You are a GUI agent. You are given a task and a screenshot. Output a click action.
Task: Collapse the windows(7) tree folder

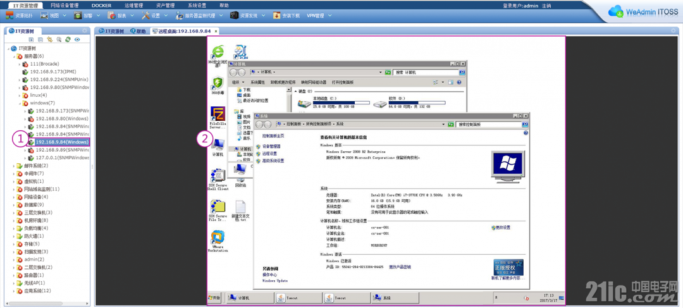coord(19,103)
